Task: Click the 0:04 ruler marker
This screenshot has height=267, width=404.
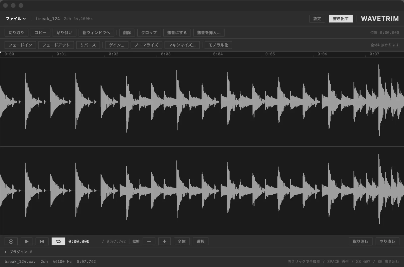Action: 218,54
